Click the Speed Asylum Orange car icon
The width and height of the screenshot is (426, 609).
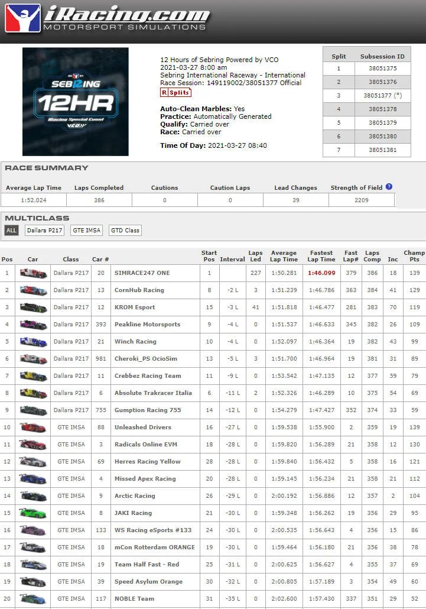[33, 581]
